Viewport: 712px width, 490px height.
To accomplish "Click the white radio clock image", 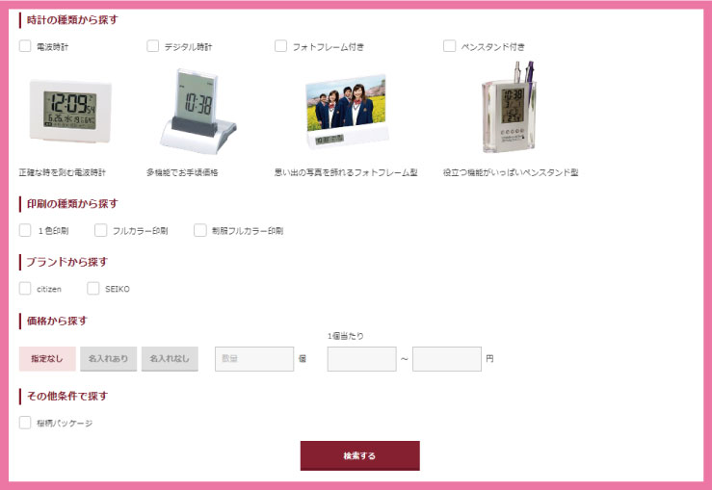I will coord(70,111).
